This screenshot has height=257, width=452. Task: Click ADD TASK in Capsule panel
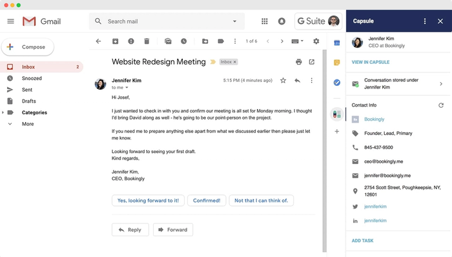[362, 241]
